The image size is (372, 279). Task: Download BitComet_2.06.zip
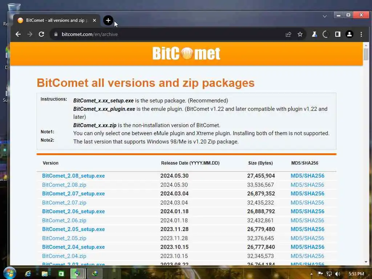(64, 221)
